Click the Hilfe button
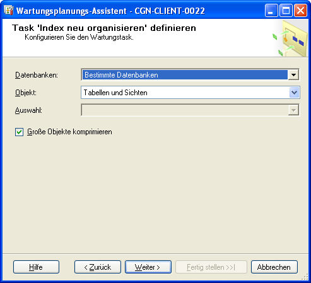The height and width of the screenshot is (283, 311). (x=36, y=267)
